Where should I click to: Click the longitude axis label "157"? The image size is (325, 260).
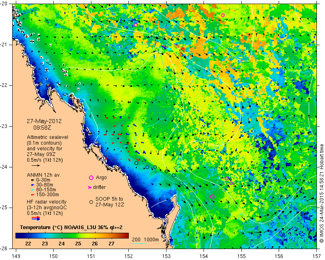click(317, 256)
